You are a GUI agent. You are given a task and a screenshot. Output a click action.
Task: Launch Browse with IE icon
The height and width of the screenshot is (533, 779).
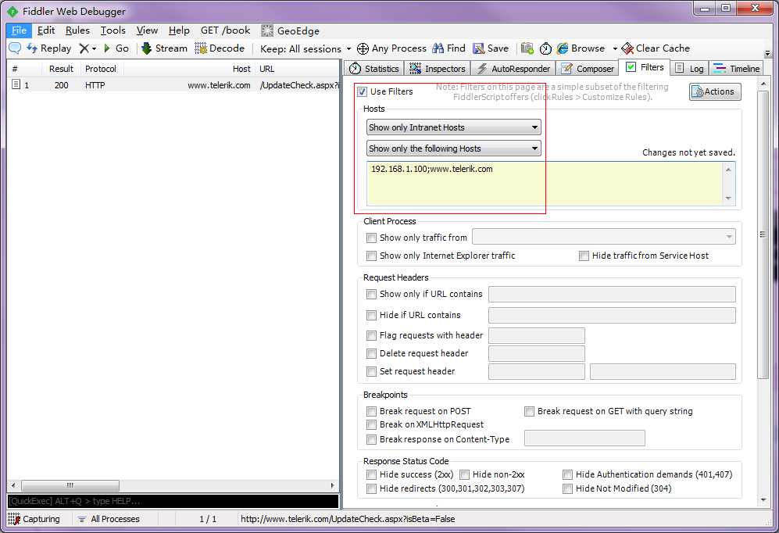(581, 48)
